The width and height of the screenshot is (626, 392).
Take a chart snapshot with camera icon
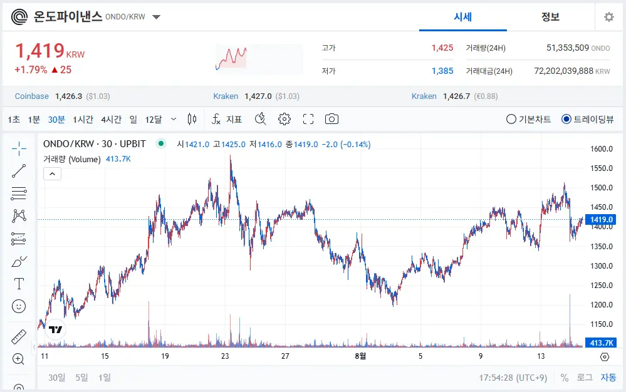pos(331,119)
